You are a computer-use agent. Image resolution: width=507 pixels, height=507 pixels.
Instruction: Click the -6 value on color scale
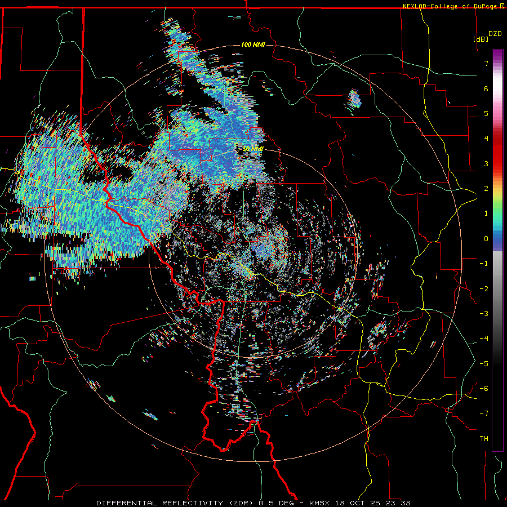pyautogui.click(x=484, y=389)
